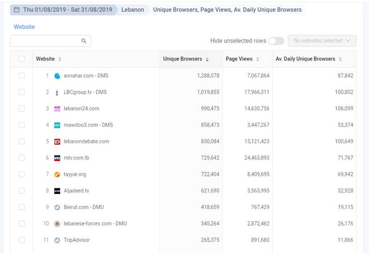Select mawdoo3.com row checkbox
Viewport: 369px width, 253px height.
pos(22,125)
